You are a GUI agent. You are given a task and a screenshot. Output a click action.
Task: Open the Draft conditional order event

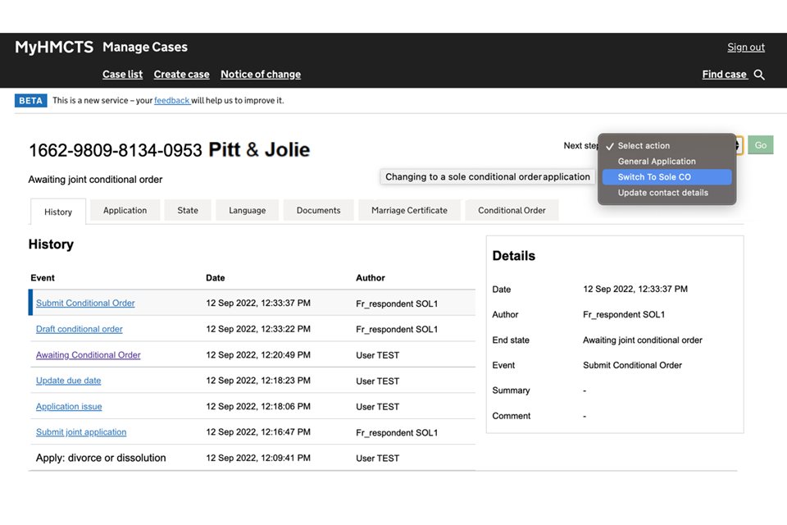pyautogui.click(x=80, y=329)
